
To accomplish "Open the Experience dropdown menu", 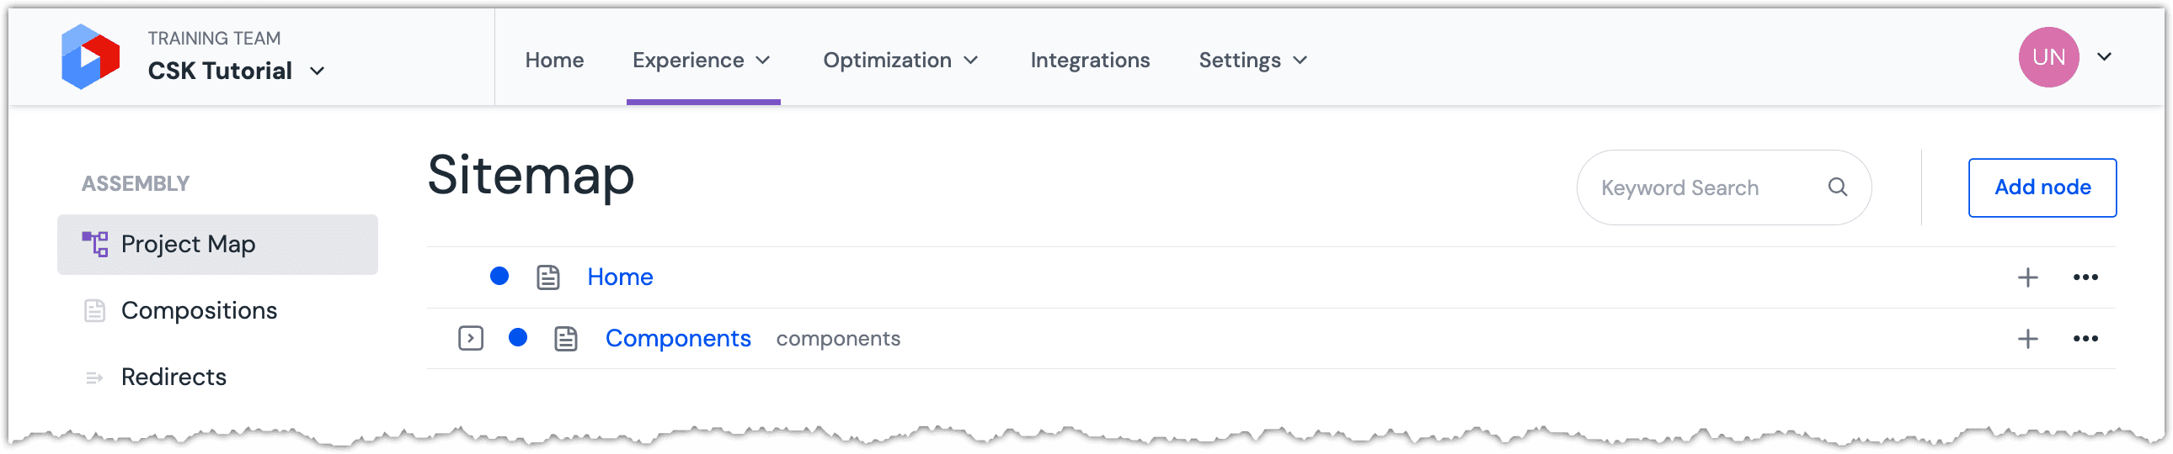I will pyautogui.click(x=702, y=61).
